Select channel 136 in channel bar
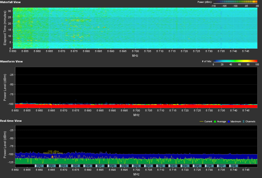The width and height of the screenshot is (262, 178). tap(88, 166)
